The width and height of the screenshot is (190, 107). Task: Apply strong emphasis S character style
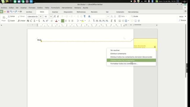click(115, 21)
